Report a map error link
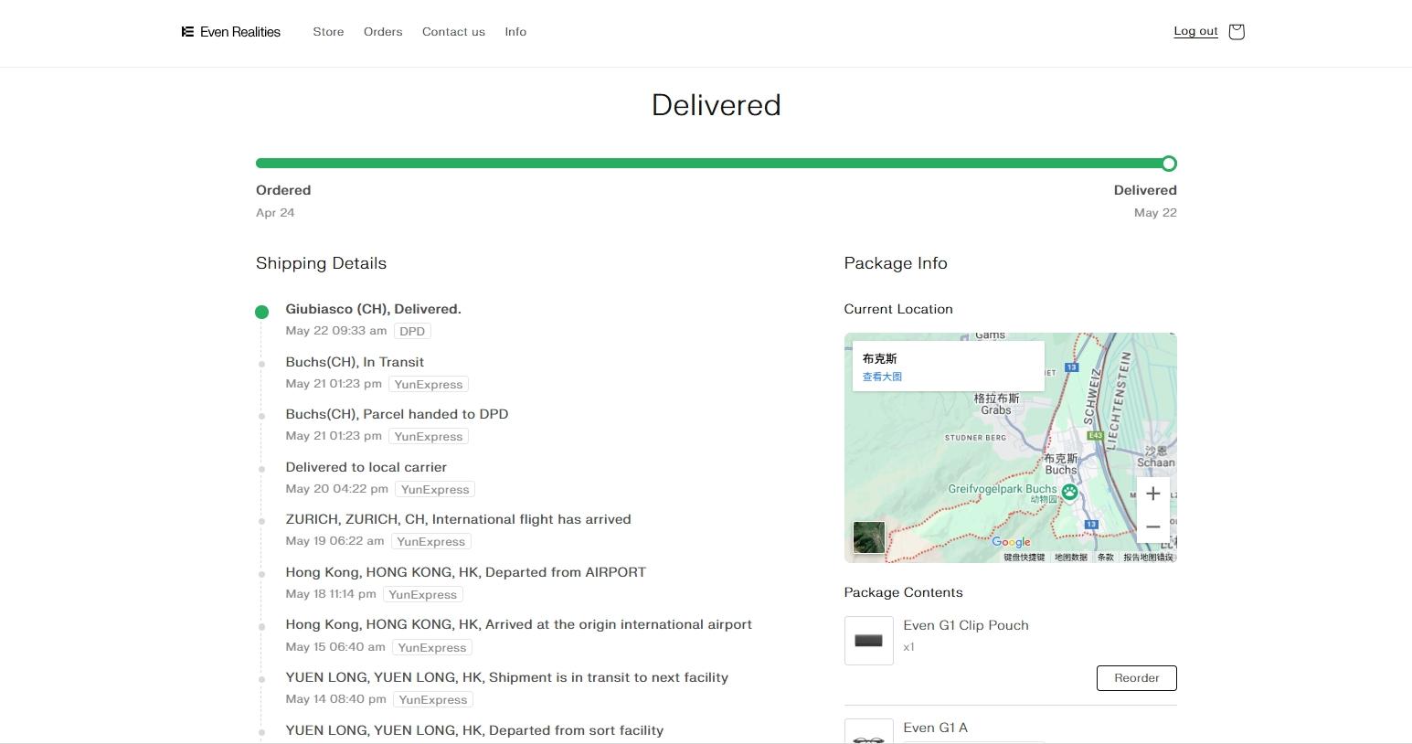Image resolution: width=1412 pixels, height=744 pixels. [1148, 558]
